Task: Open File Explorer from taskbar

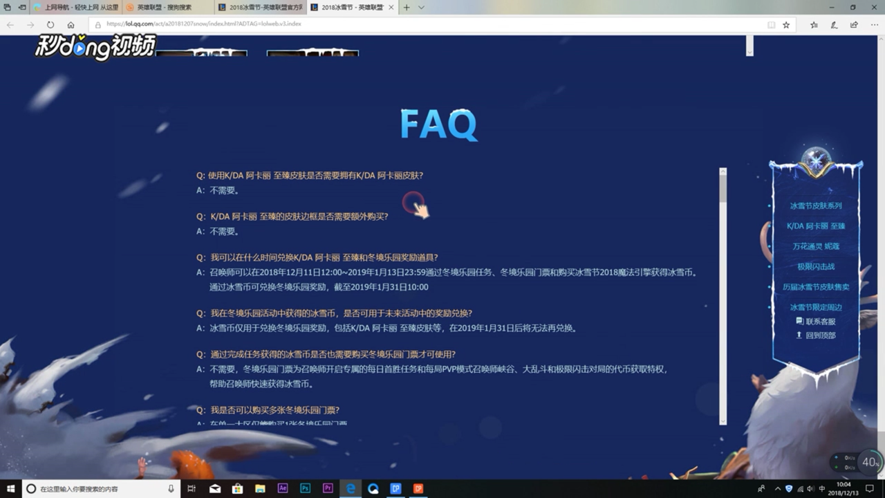Action: point(260,488)
